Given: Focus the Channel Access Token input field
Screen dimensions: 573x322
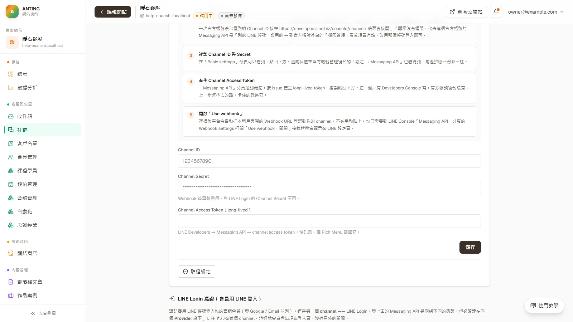Looking at the screenshot, I should (x=329, y=221).
